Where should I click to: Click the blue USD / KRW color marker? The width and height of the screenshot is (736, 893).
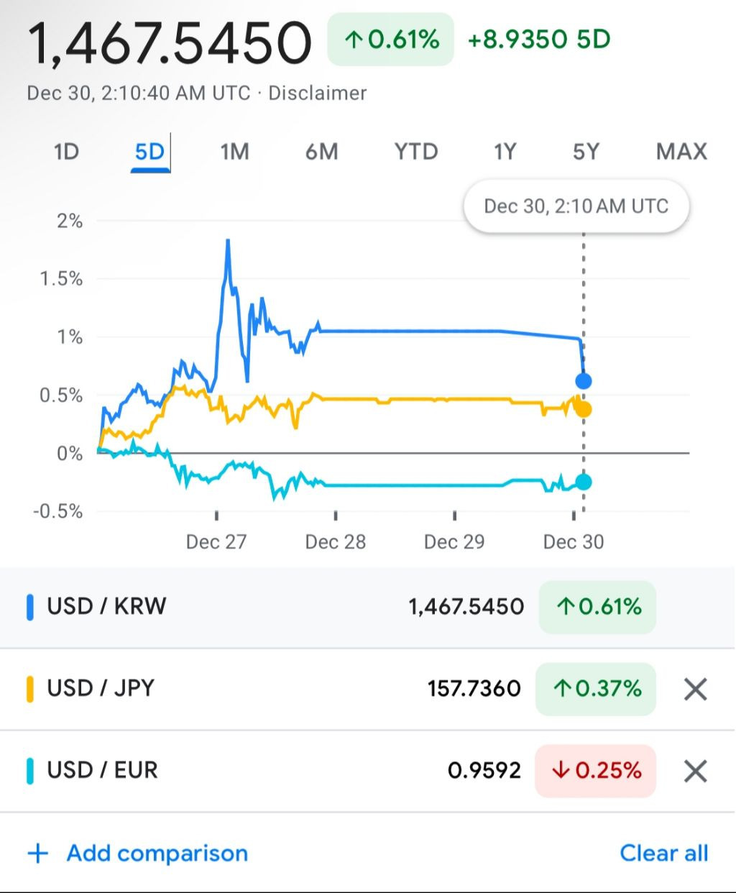coord(30,607)
